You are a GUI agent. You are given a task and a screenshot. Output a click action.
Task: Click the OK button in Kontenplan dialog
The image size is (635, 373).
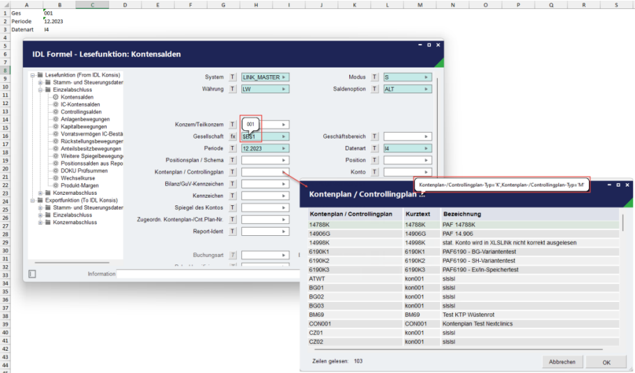[606, 362]
